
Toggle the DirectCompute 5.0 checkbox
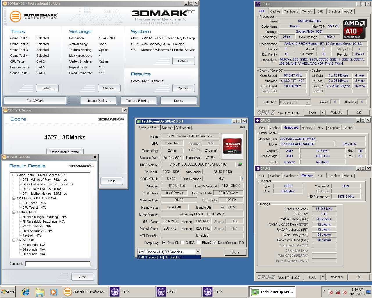[x=214, y=242]
